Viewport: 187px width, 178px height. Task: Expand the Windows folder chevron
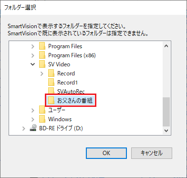pyautogui.click(x=33, y=119)
